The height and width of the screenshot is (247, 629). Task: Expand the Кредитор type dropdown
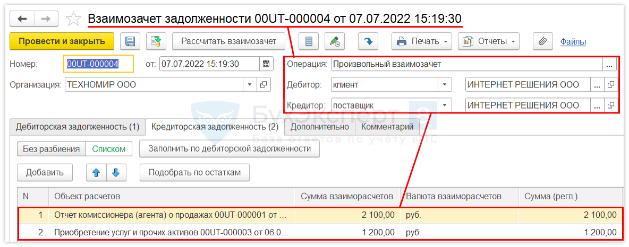445,105
